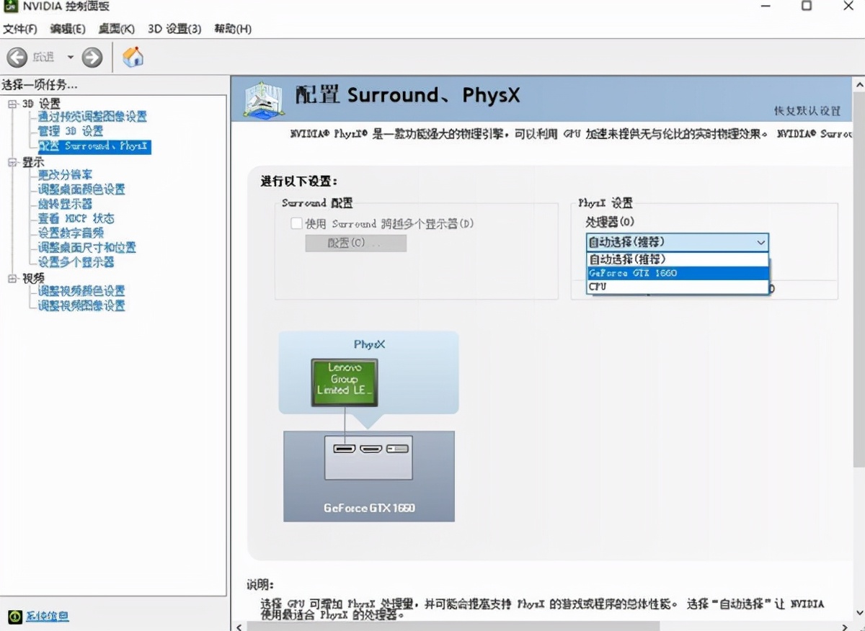865x631 pixels.
Task: Enable '使用 Surround 跨越多个显示器' checkbox
Action: (296, 223)
